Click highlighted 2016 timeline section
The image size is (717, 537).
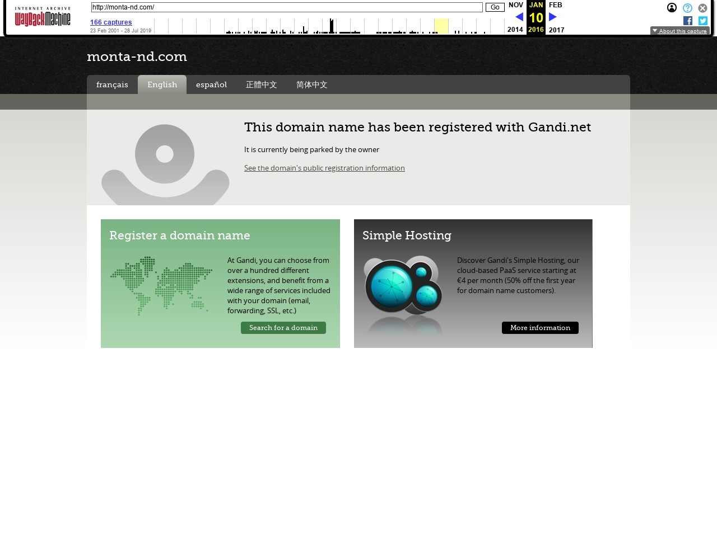441,26
